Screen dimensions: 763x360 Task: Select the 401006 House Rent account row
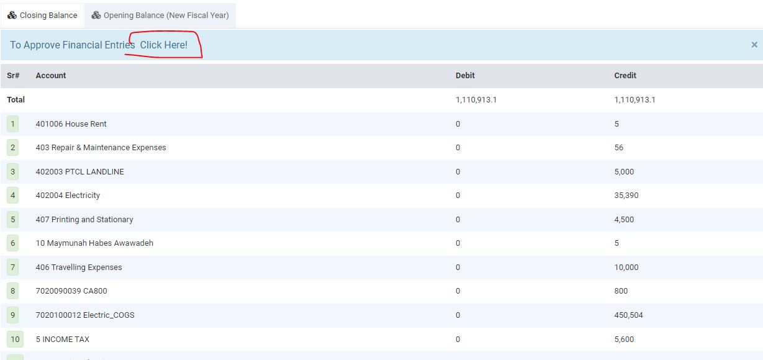71,124
